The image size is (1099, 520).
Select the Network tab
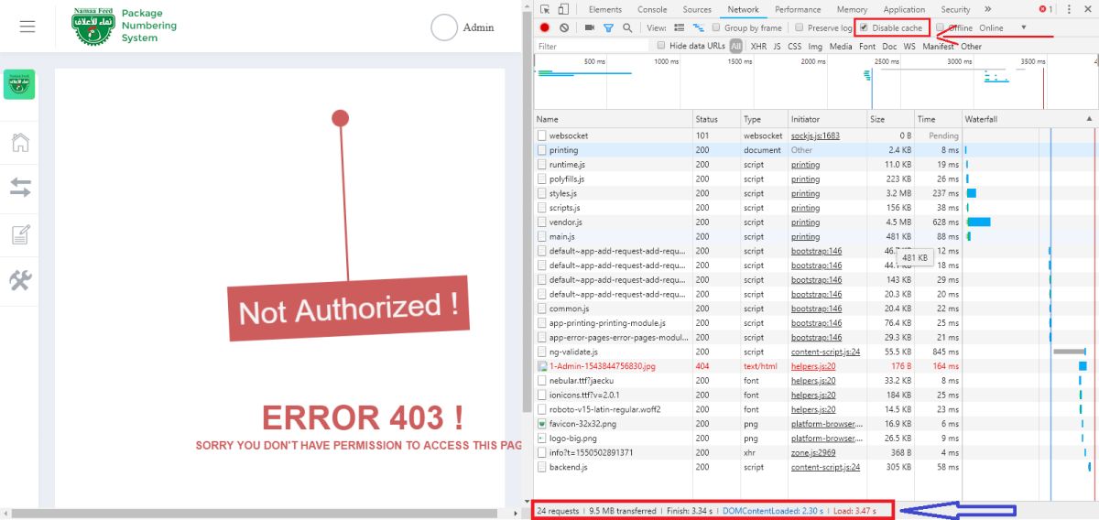coord(743,9)
